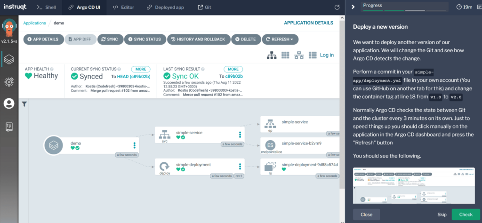The height and width of the screenshot is (223, 482).
Task: Click the Close button in instructions panel
Action: click(366, 215)
